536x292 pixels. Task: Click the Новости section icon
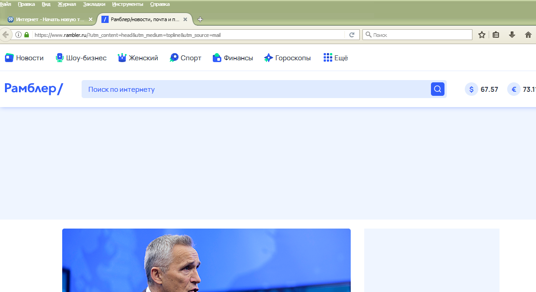coord(9,58)
